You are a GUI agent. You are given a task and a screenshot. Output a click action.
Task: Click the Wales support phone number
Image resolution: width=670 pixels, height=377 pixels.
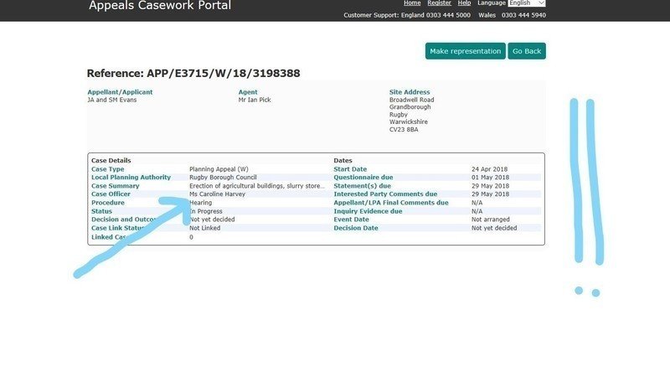[524, 15]
